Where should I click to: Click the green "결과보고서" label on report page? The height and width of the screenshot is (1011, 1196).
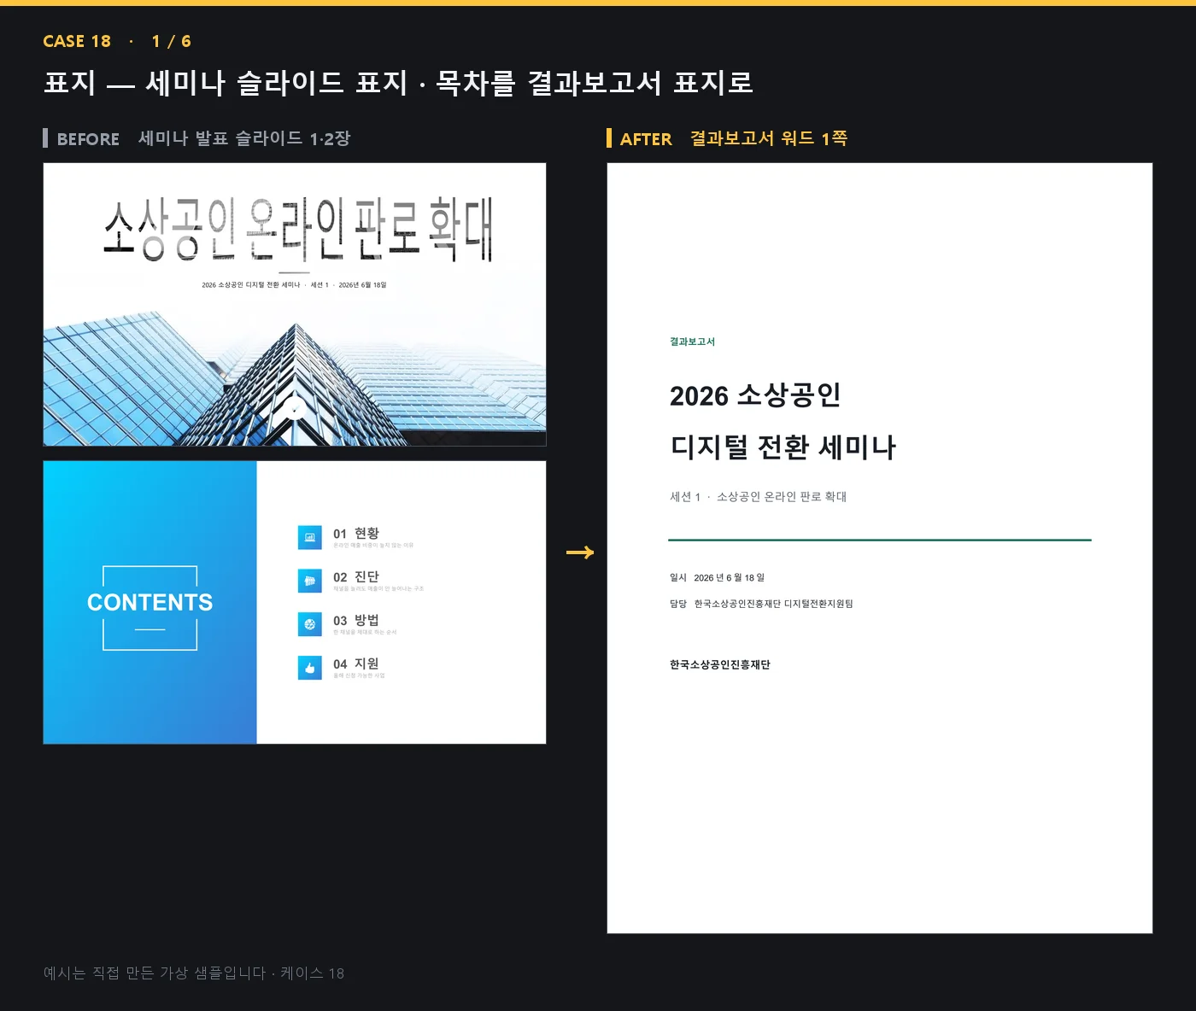(x=692, y=342)
